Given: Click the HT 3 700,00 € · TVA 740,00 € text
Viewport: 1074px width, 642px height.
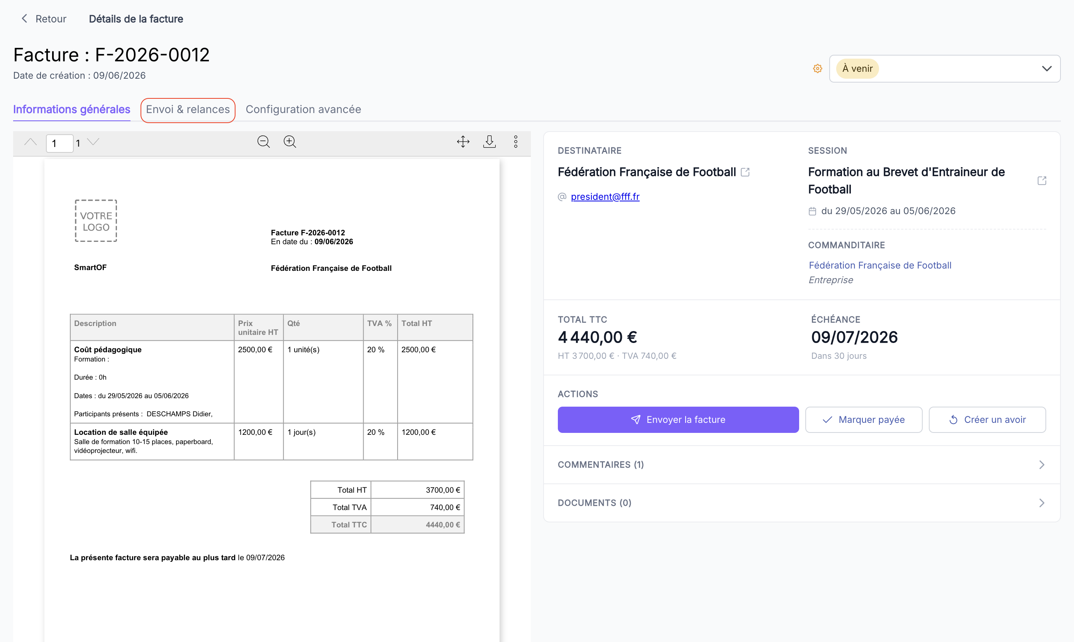Looking at the screenshot, I should click(617, 356).
